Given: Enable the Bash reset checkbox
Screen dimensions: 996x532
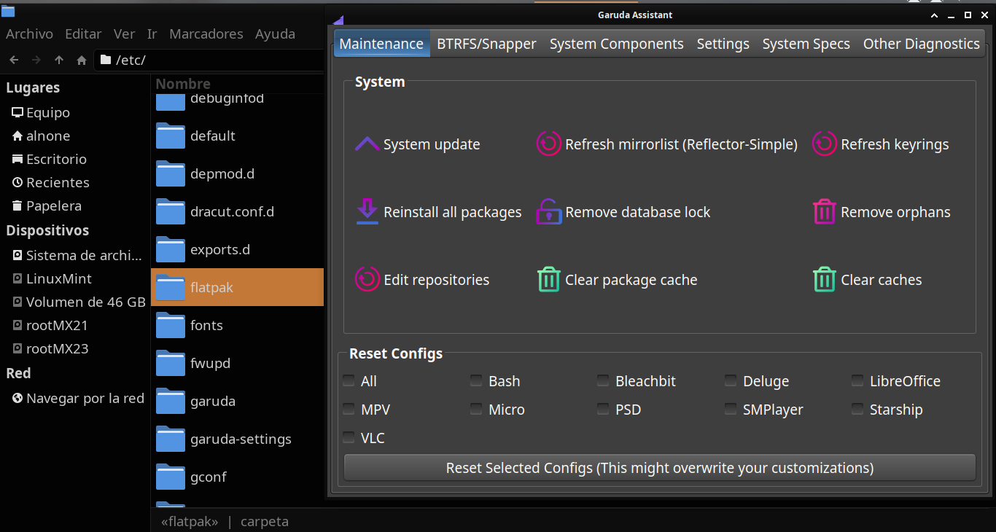Looking at the screenshot, I should pyautogui.click(x=476, y=381).
